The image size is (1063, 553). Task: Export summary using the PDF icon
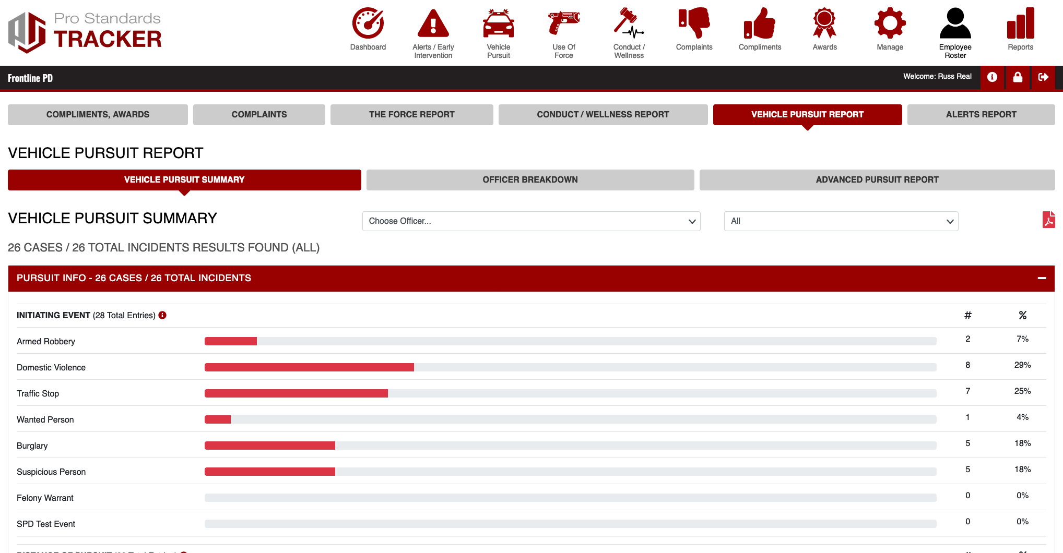pos(1048,220)
